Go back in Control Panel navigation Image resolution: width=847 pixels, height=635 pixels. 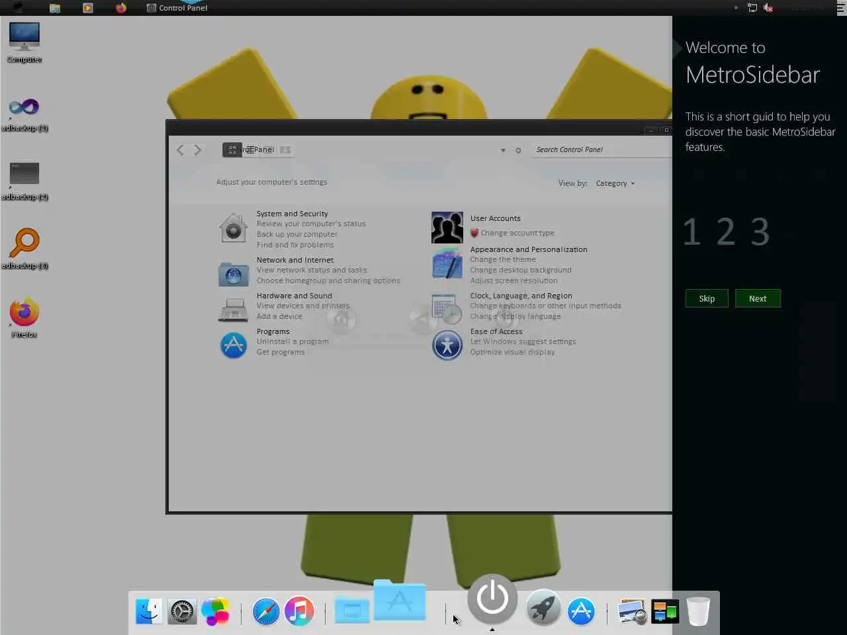(181, 150)
